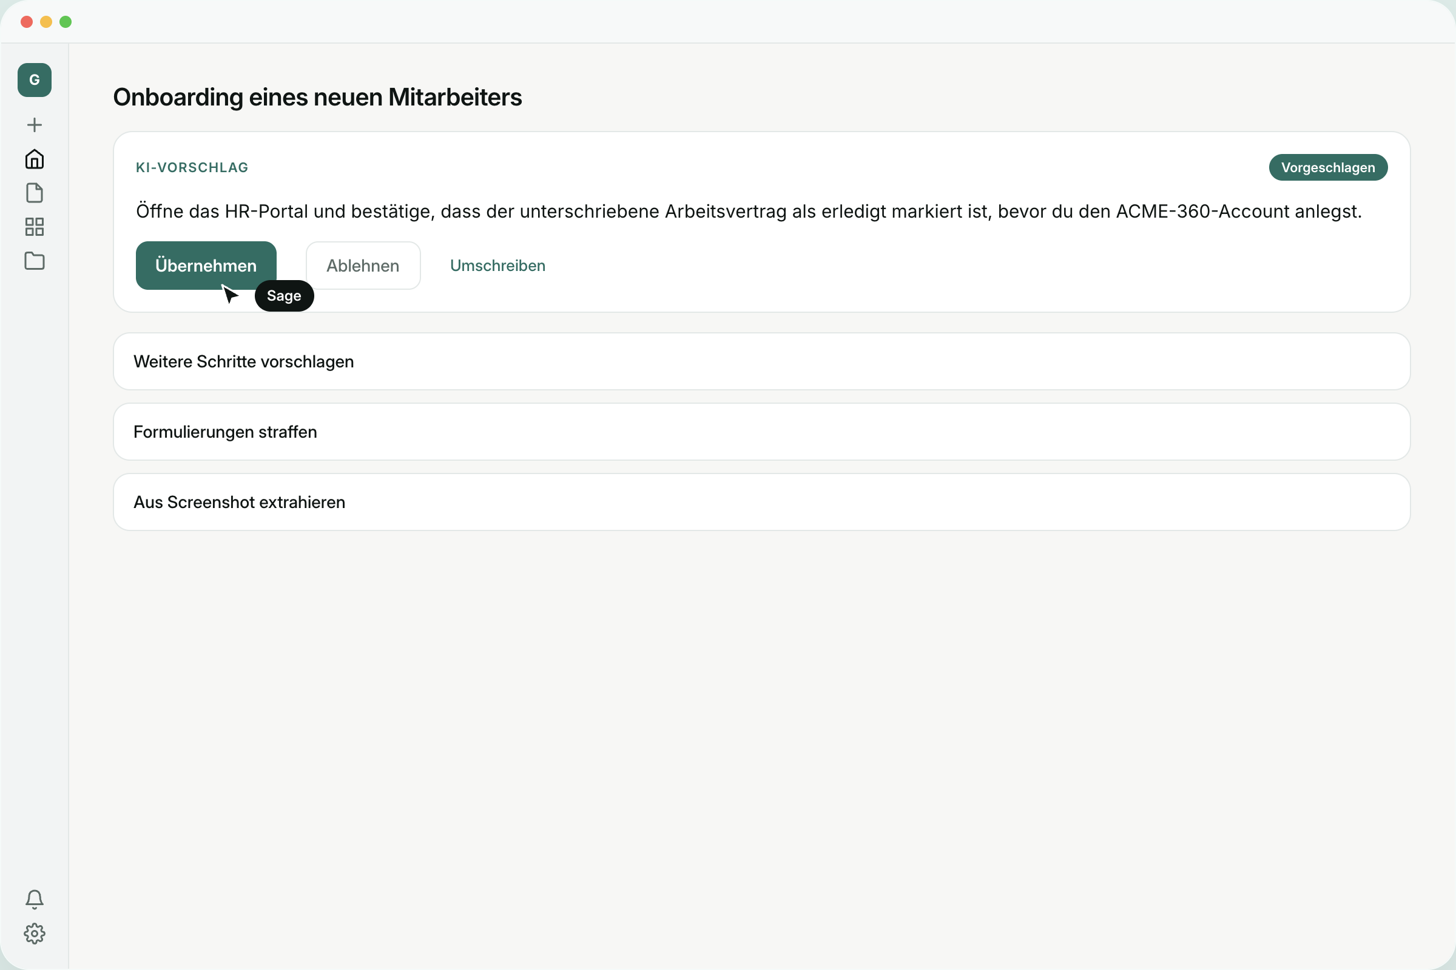Click the KI suggestion text about HR-Portal
This screenshot has height=970, width=1456.
(x=749, y=212)
